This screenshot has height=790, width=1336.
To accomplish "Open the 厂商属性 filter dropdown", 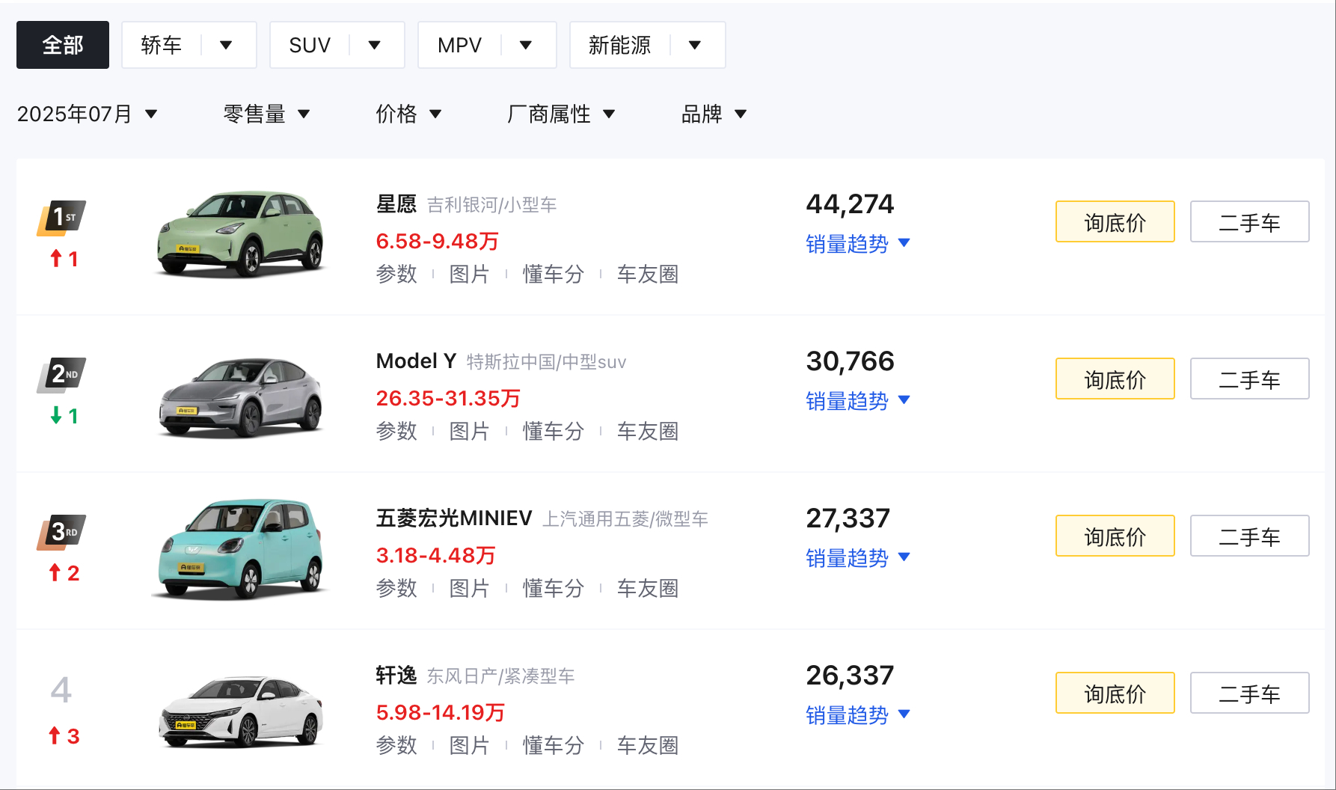I will [x=561, y=114].
